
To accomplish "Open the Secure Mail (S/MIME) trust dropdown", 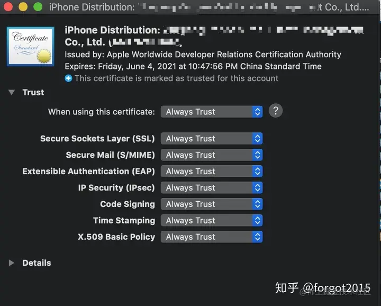I will [x=212, y=155].
